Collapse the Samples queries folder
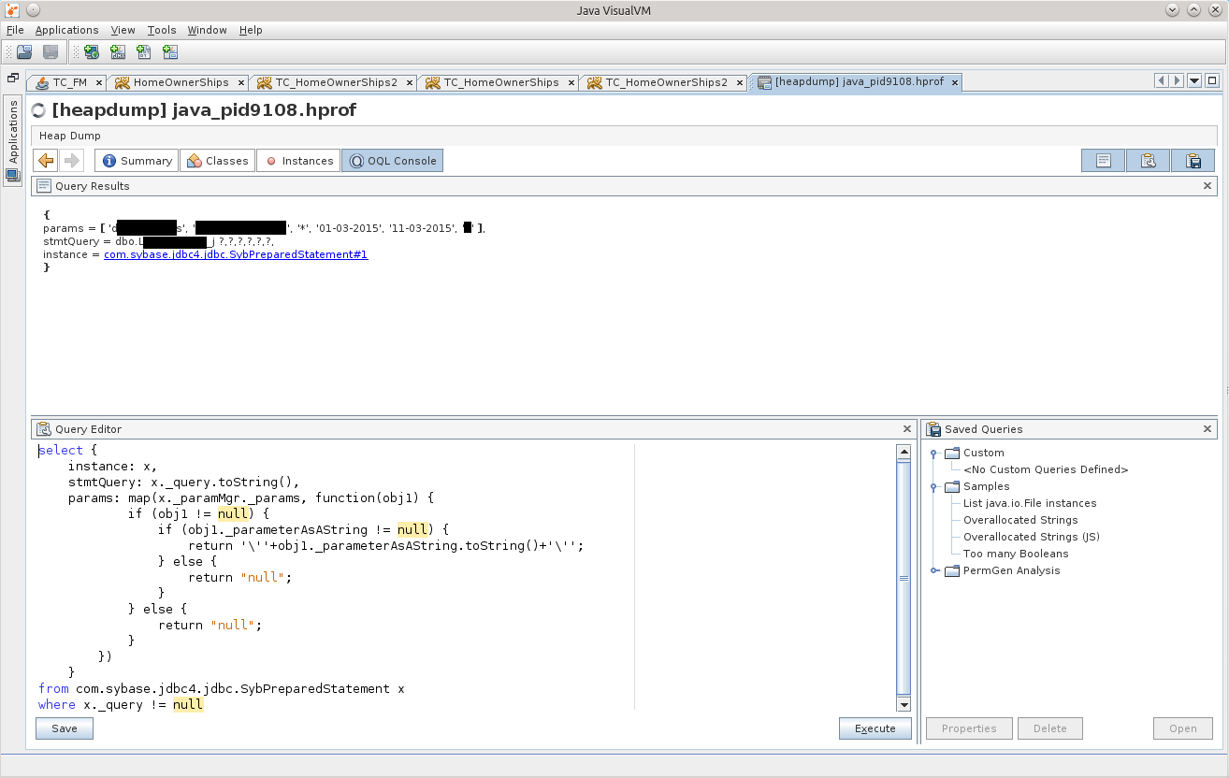1229x778 pixels. click(x=934, y=486)
